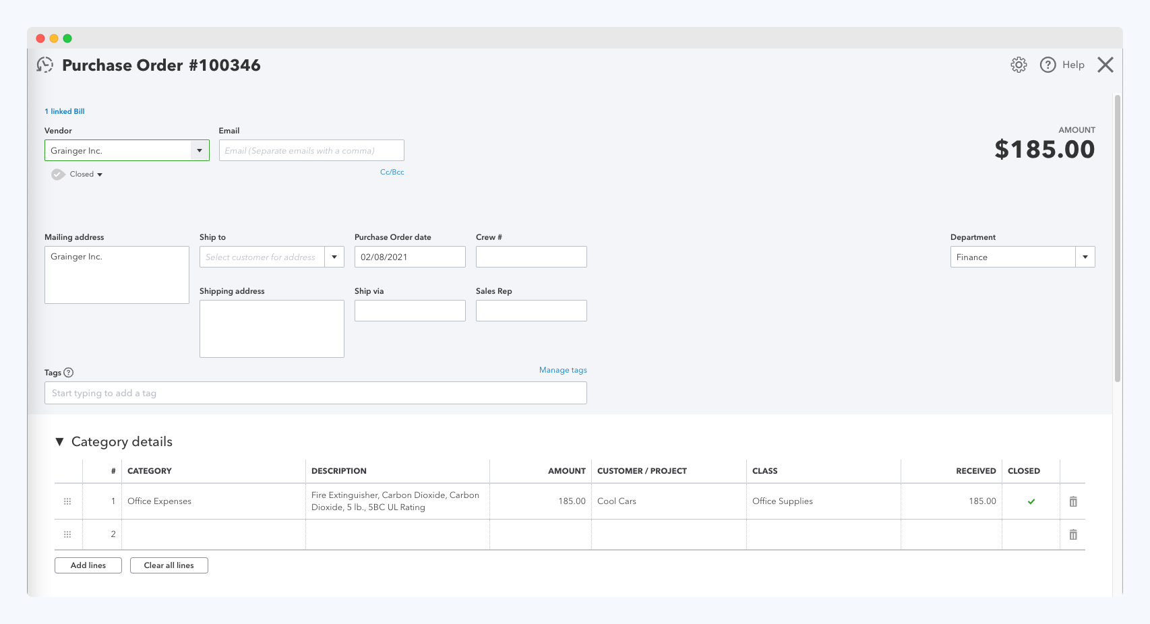Click the empty category cell on line 2

[x=214, y=534]
